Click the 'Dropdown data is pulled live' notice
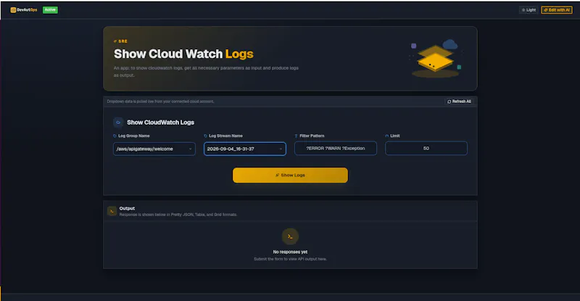The height and width of the screenshot is (301, 580). [160, 102]
